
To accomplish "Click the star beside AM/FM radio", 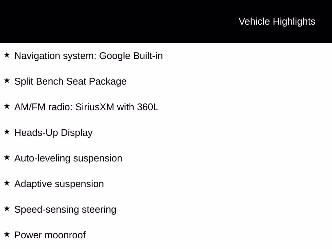I will [7, 106].
